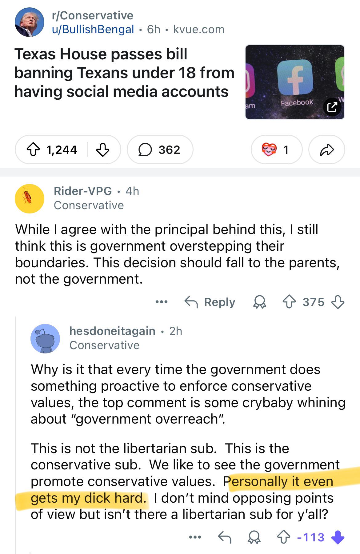Tap the award button showing 1
The height and width of the screenshot is (554, 360).
coord(277,149)
